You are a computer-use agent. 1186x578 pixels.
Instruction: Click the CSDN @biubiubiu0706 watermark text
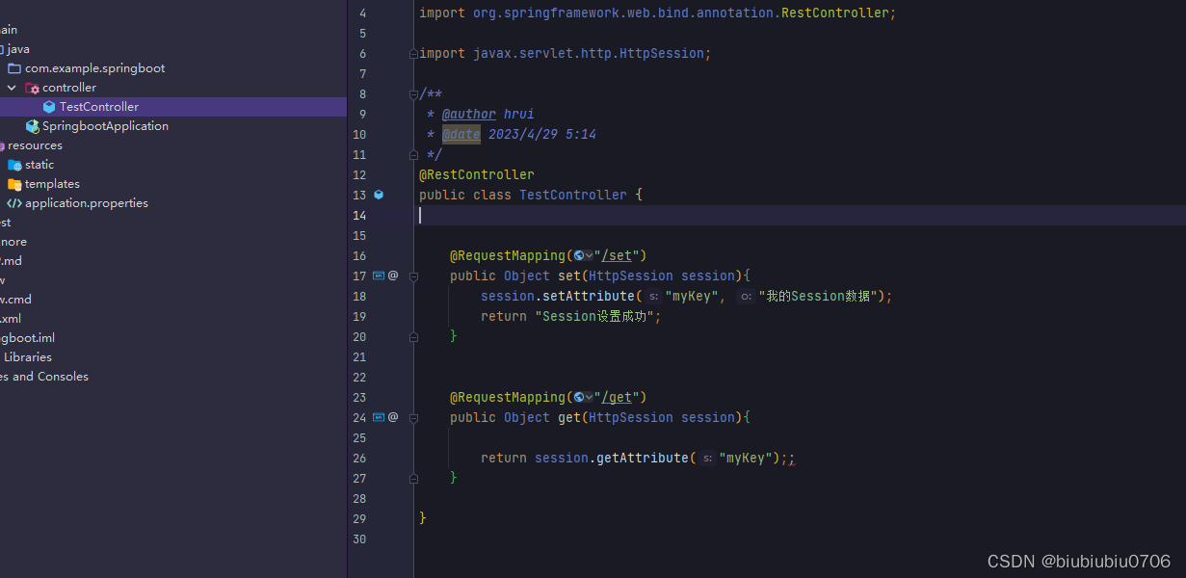click(x=1079, y=560)
